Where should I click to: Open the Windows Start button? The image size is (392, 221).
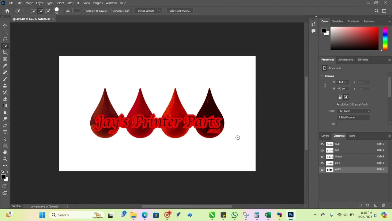tap(42, 215)
